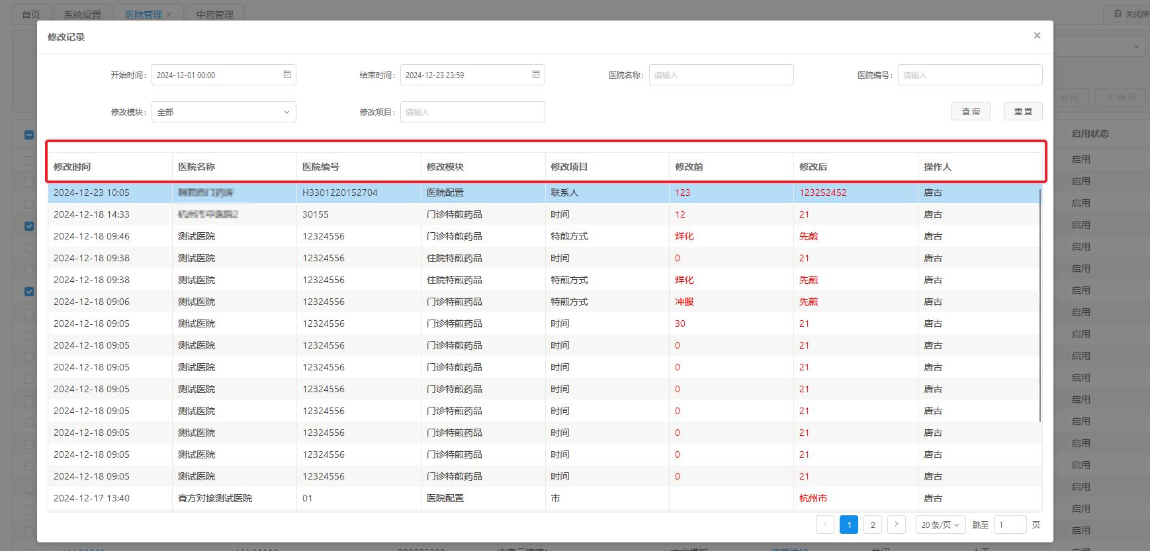Open the 20 条/页 page size dropdown
Image resolution: width=1150 pixels, height=551 pixels.
pyautogui.click(x=941, y=525)
